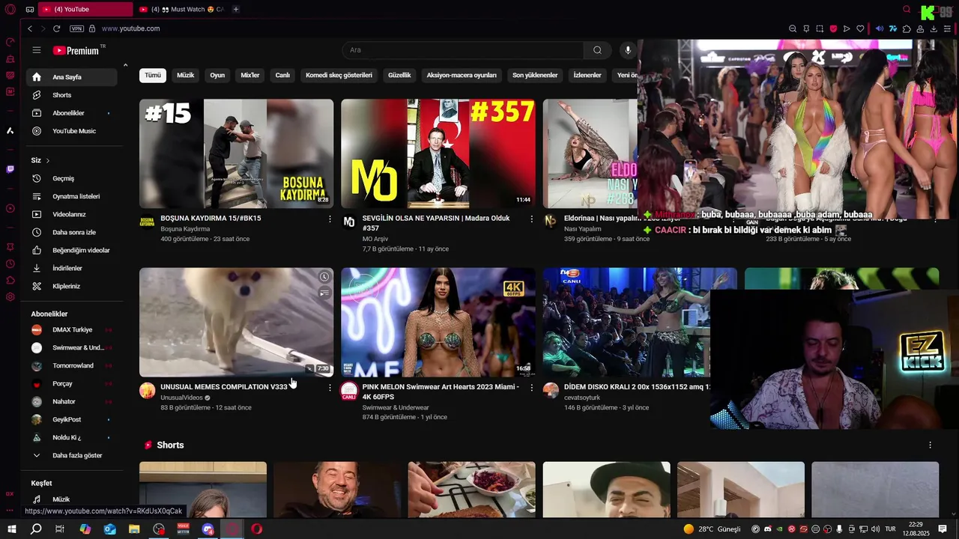Screen dimensions: 959x539
Task: Open site info via the padlock icon
Action: pyautogui.click(x=92, y=28)
